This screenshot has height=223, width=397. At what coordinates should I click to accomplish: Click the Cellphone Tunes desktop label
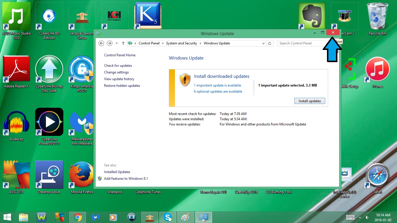pos(148,192)
